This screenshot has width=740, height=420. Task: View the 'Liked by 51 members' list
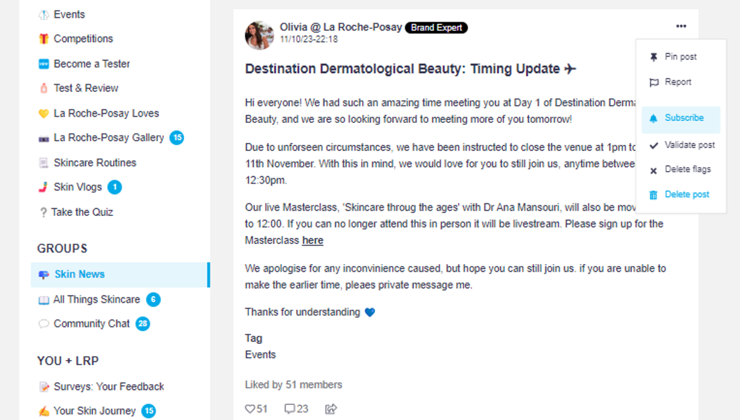(294, 384)
